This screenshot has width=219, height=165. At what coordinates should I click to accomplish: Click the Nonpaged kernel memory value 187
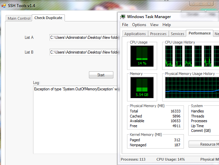point(177,145)
